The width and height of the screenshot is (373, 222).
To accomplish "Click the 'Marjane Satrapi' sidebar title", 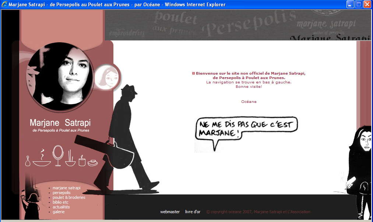I will [60, 123].
